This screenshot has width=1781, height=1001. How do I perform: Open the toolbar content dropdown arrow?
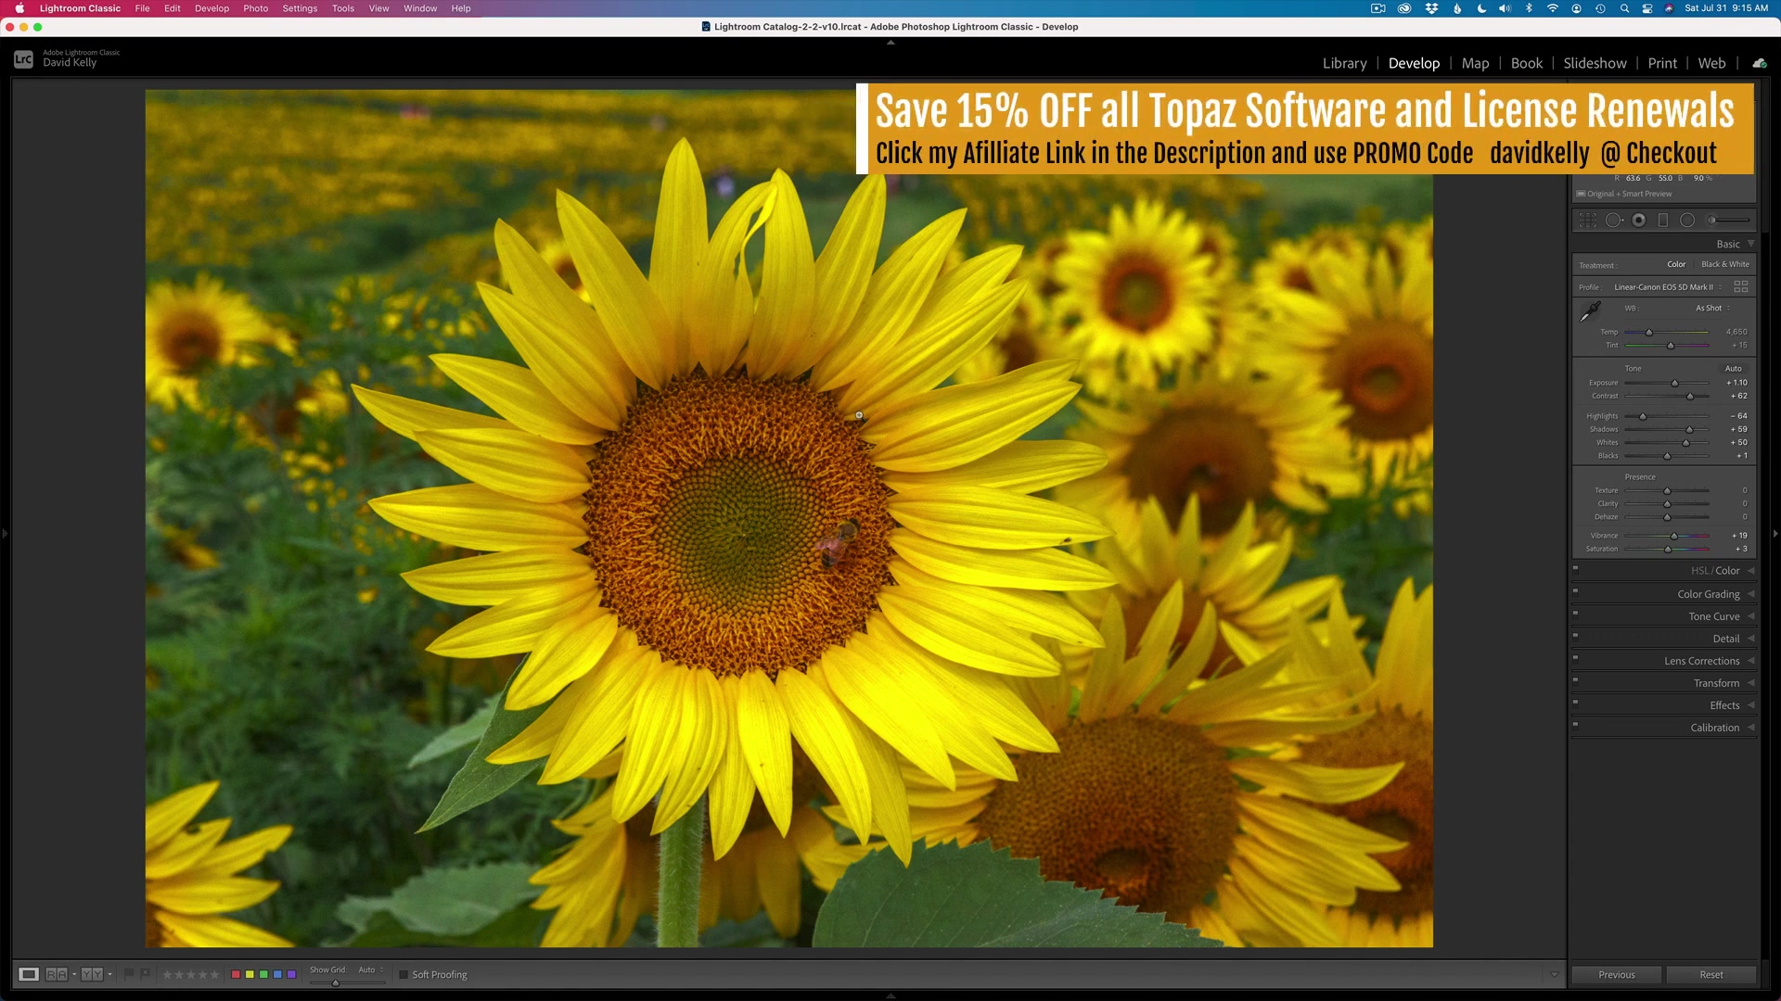[x=1555, y=974]
